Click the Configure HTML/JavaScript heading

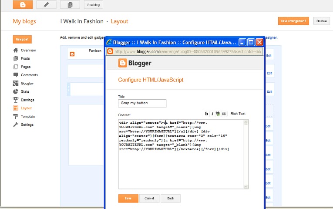(x=151, y=80)
